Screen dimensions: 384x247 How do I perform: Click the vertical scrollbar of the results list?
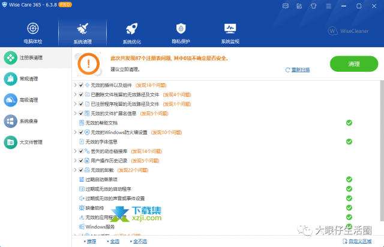382,150
